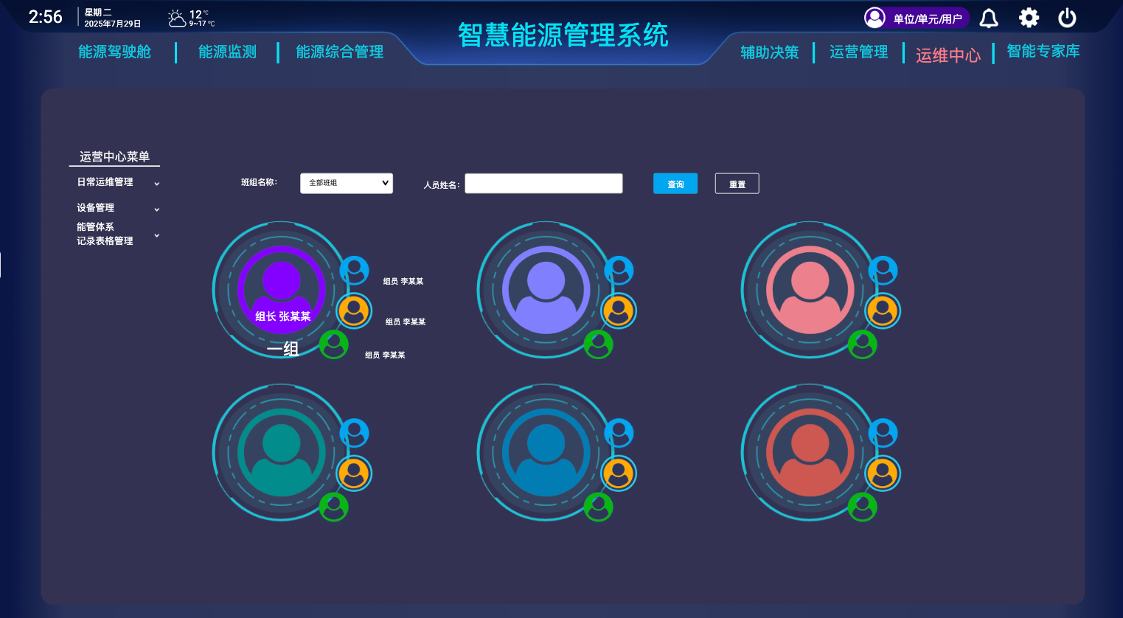This screenshot has width=1123, height=618.
Task: Click blue member icon of teal team
Action: pos(355,433)
